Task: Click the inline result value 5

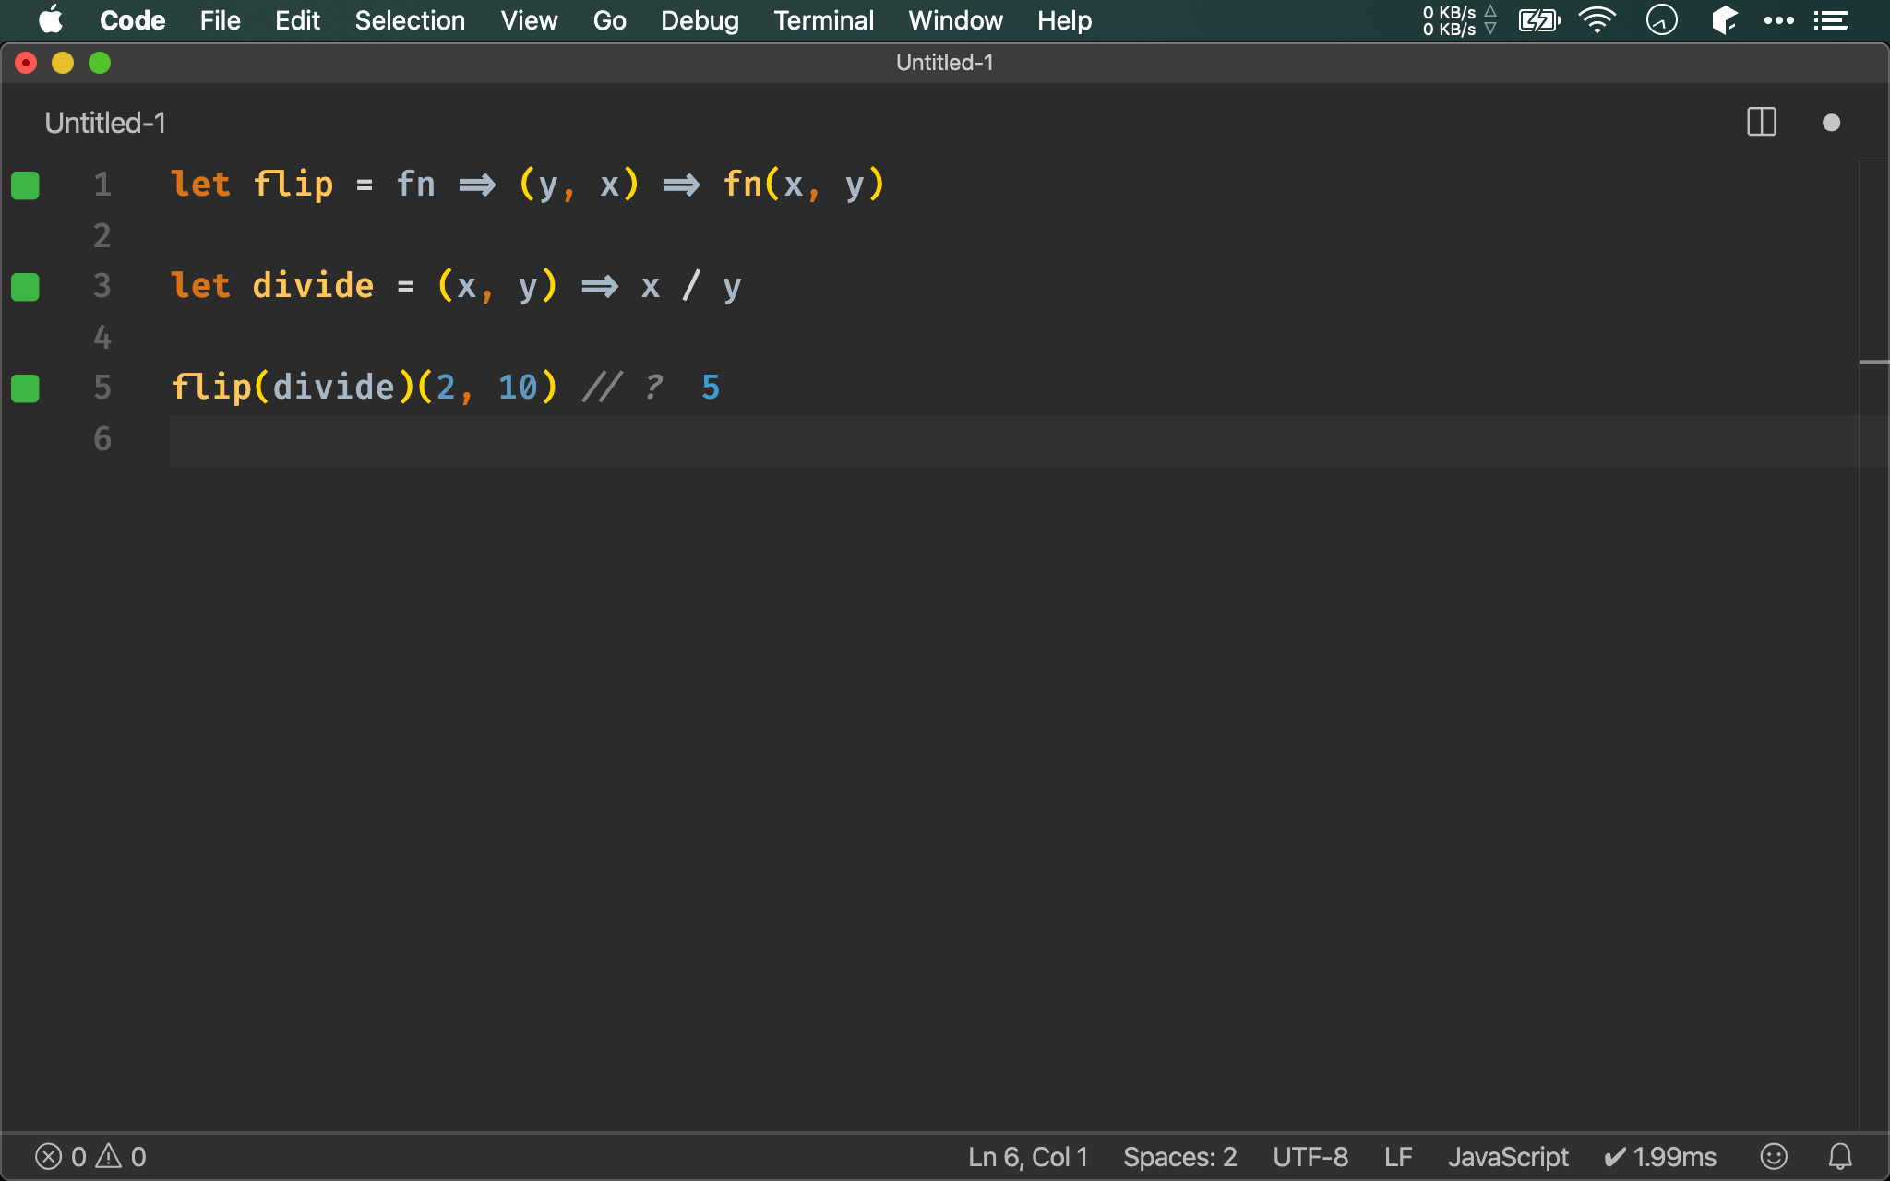Action: coord(711,388)
